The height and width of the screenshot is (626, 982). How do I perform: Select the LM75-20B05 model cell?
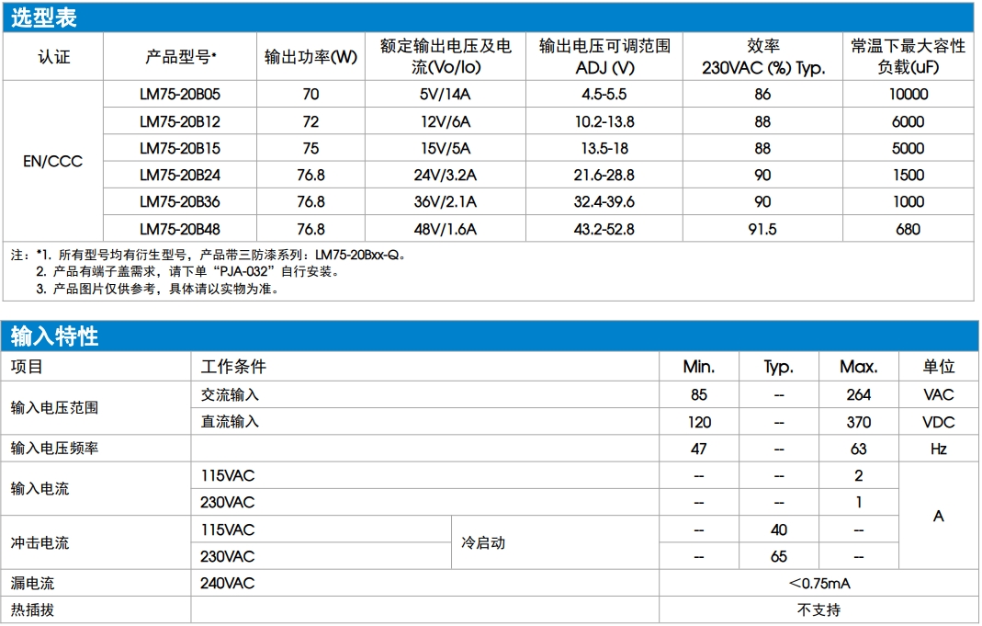(180, 95)
